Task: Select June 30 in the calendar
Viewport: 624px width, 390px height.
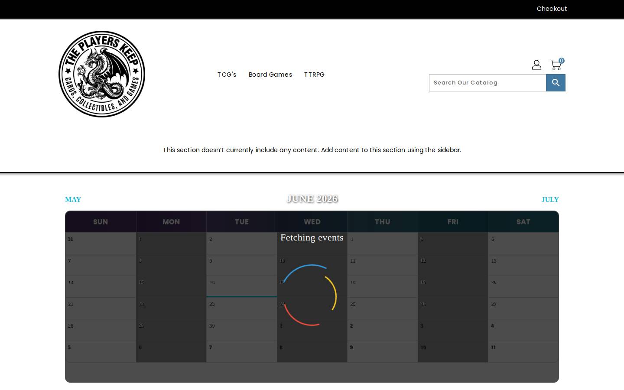Action: tap(242, 330)
